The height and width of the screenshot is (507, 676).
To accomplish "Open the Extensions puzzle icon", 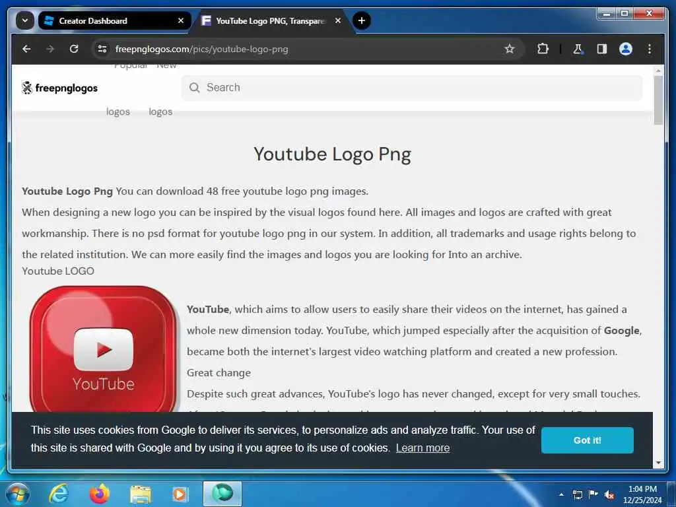I will 543,49.
